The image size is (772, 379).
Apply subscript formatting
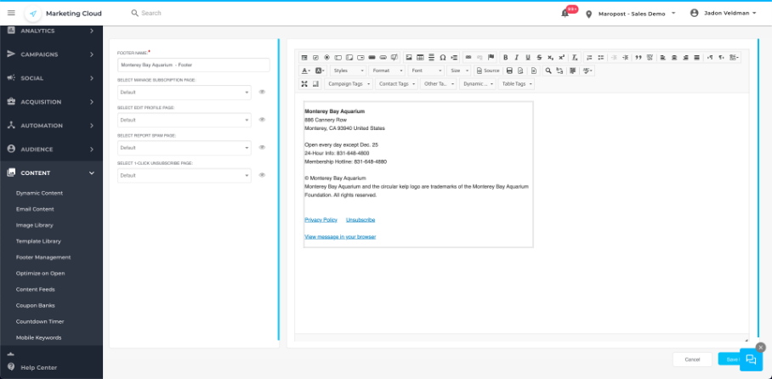550,58
